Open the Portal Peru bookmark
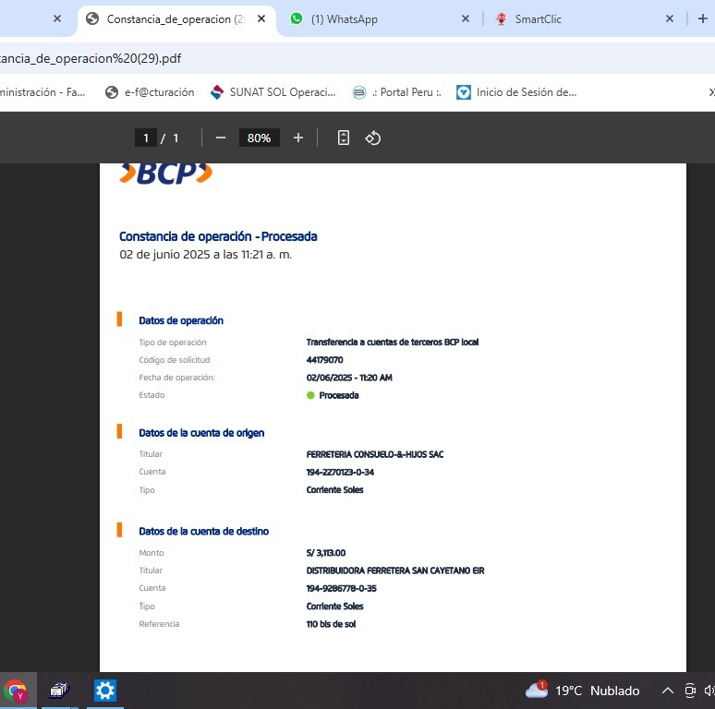The image size is (715, 709). tap(397, 92)
